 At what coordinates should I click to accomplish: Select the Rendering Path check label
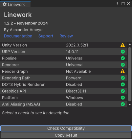tap(16, 78)
